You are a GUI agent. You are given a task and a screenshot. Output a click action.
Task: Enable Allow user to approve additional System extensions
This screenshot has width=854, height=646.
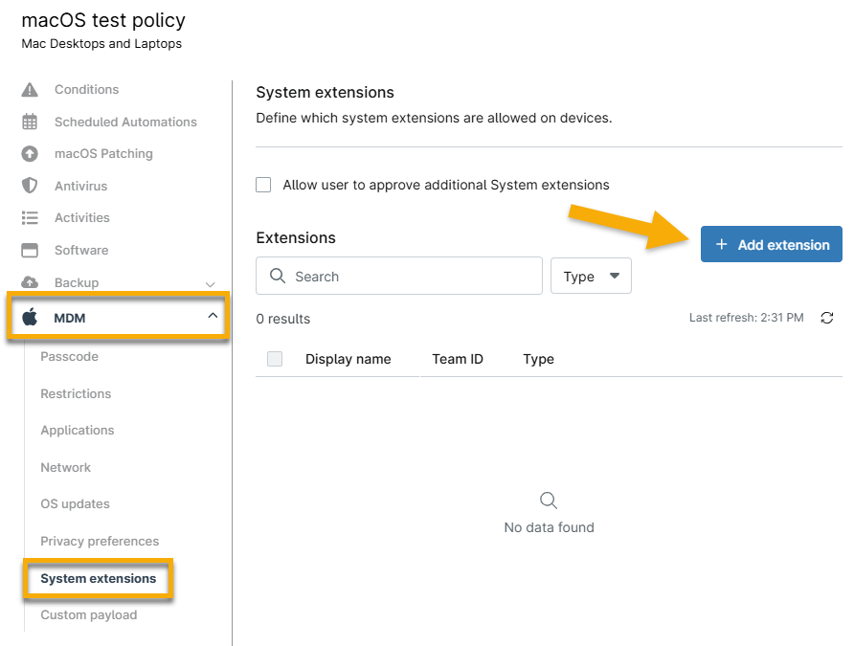pyautogui.click(x=264, y=185)
